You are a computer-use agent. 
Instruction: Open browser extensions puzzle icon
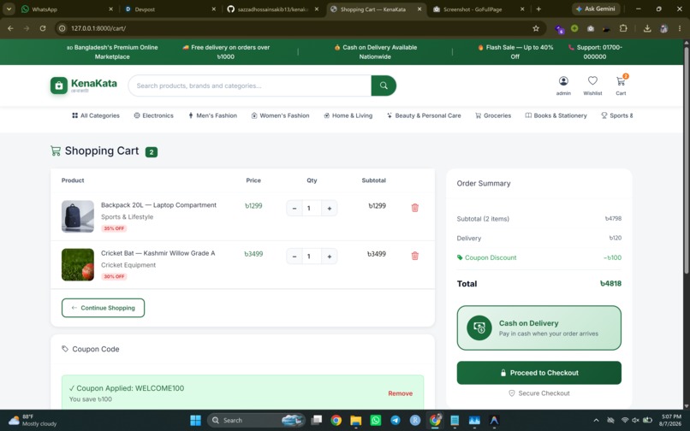[623, 28]
